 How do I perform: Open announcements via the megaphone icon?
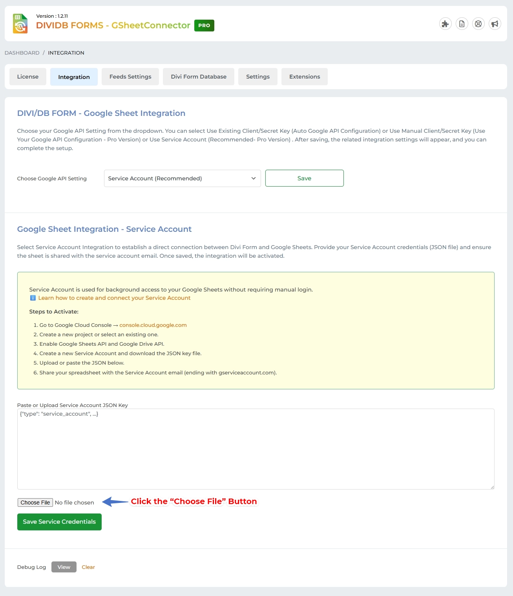(495, 24)
